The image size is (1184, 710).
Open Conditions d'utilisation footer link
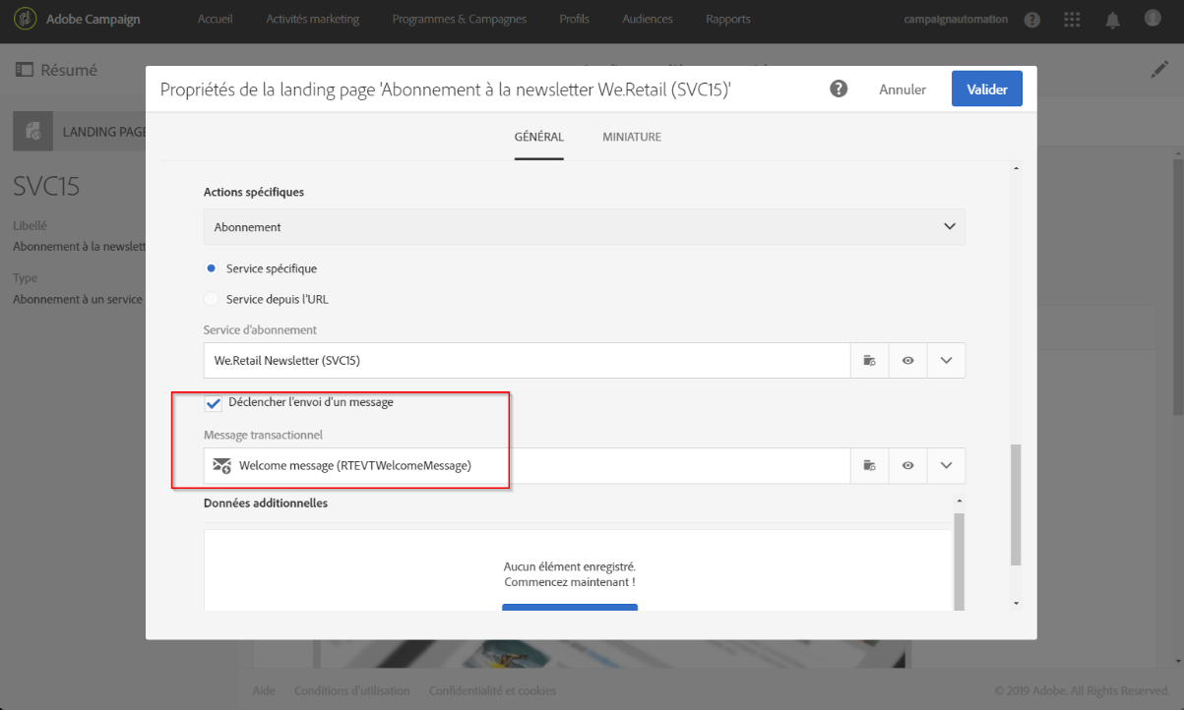353,691
